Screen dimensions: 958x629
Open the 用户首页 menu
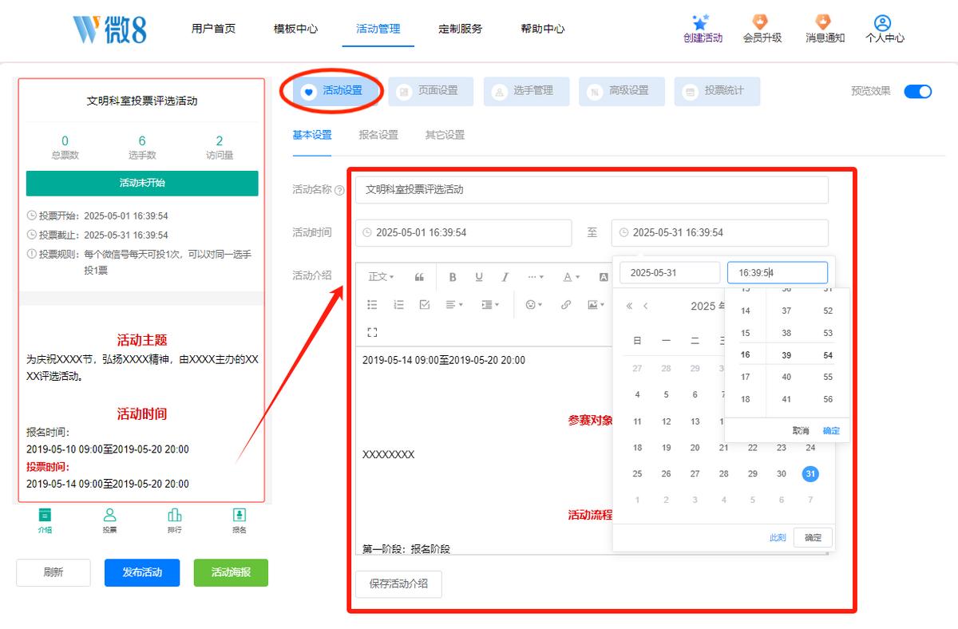pyautogui.click(x=213, y=29)
